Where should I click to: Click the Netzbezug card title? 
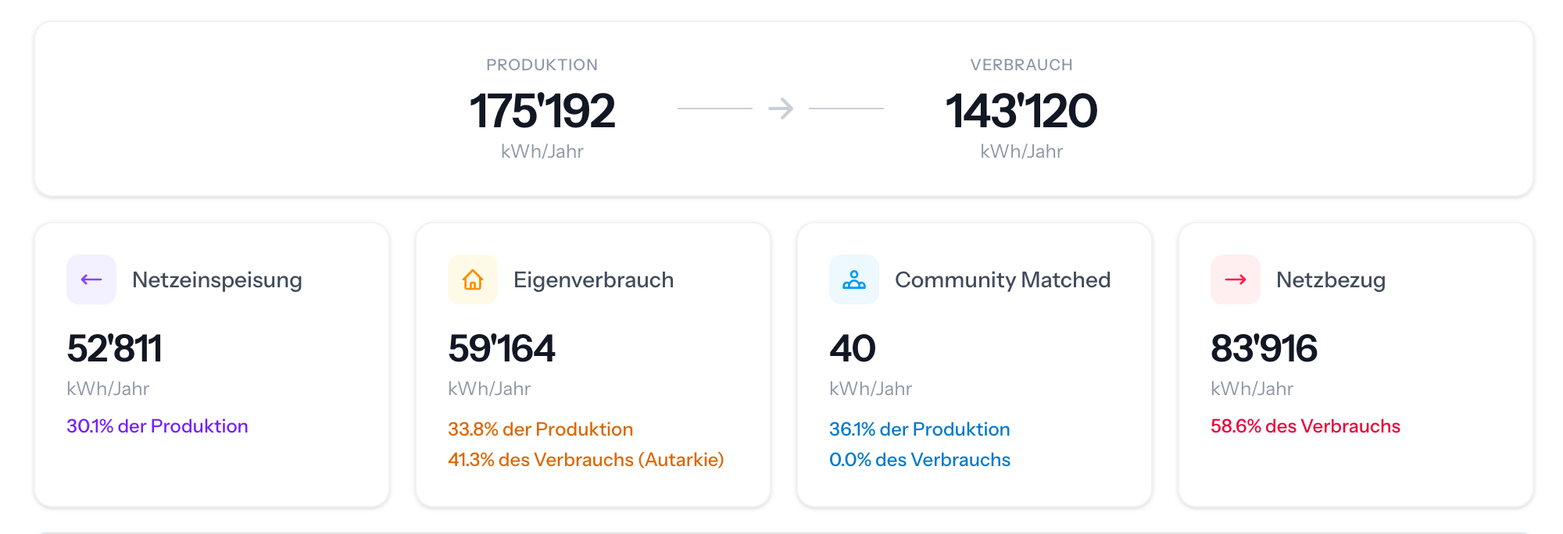coord(1331,279)
